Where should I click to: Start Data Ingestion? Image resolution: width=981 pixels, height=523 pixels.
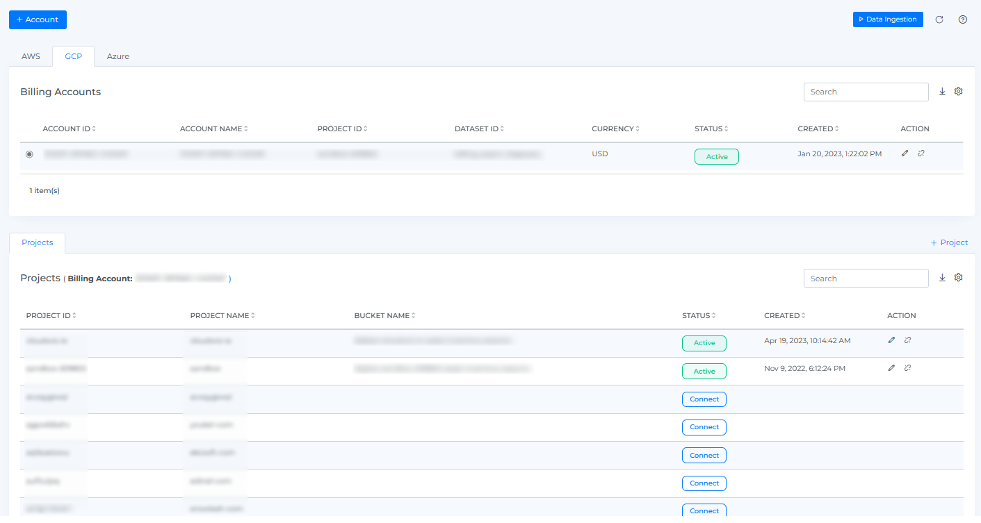[x=887, y=19]
